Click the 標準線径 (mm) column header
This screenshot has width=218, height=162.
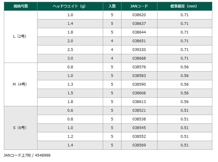pos(184,6)
